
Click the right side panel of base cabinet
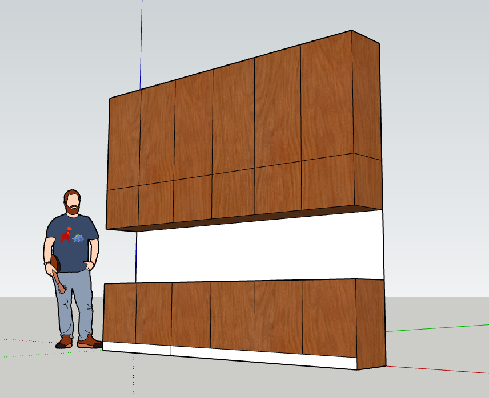[370, 319]
